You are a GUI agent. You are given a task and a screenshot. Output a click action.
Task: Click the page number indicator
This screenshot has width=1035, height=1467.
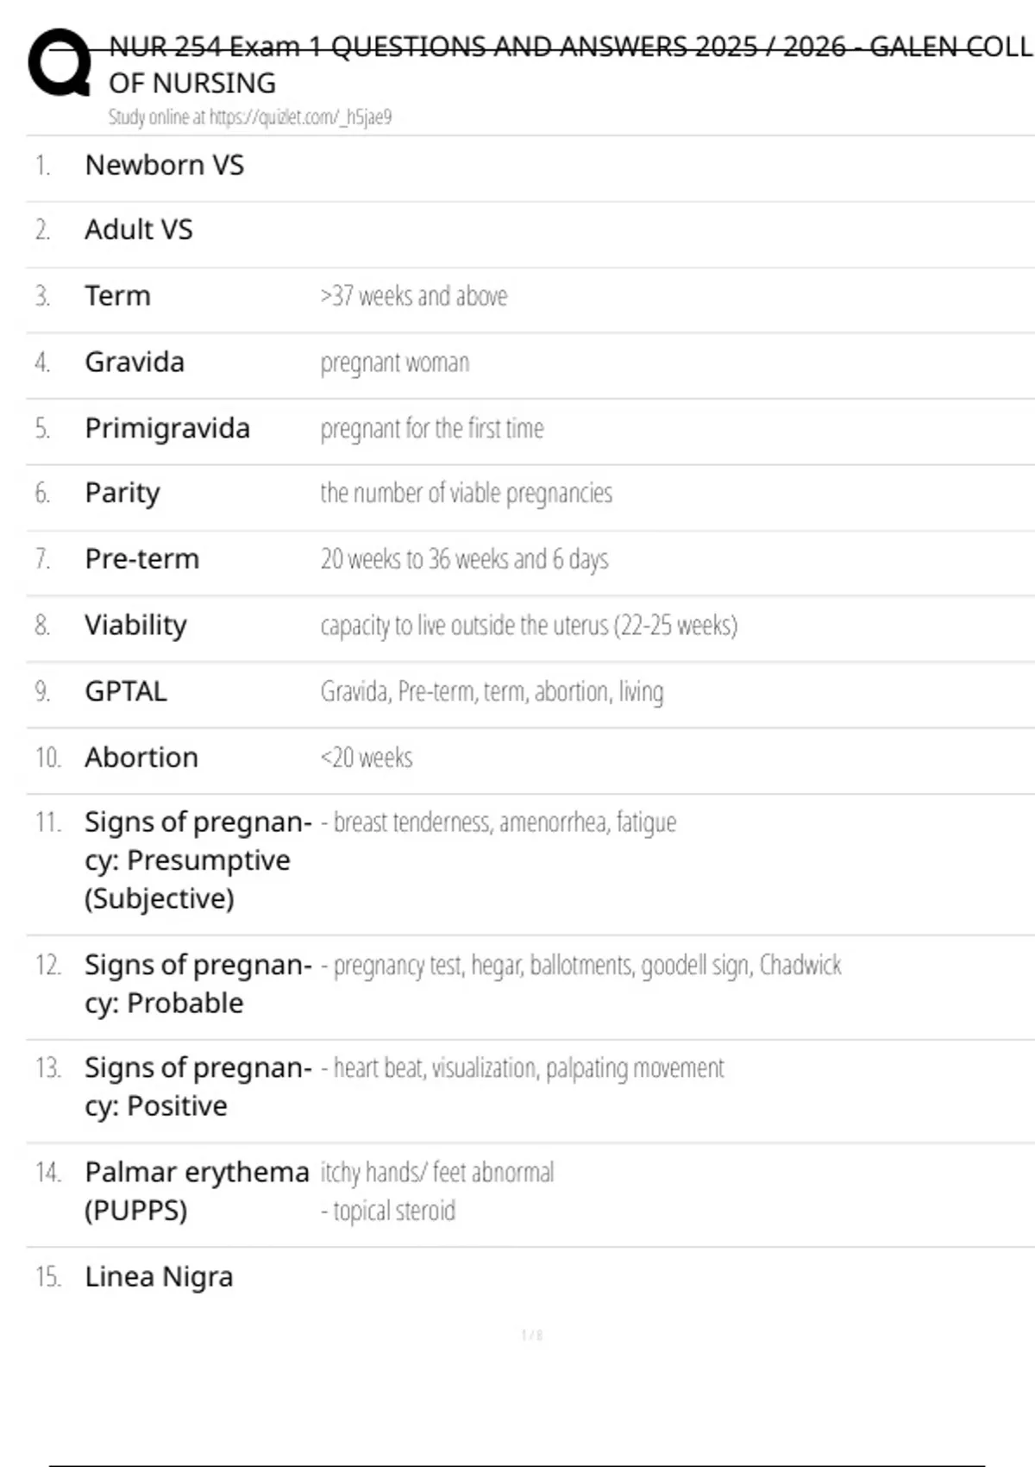point(531,1335)
